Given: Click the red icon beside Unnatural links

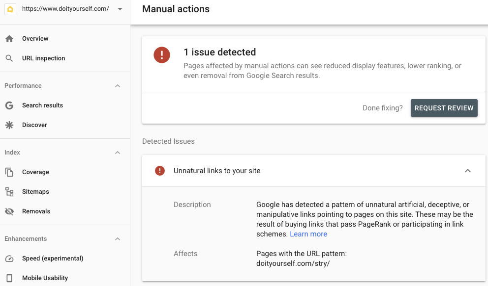Looking at the screenshot, I should tap(160, 171).
